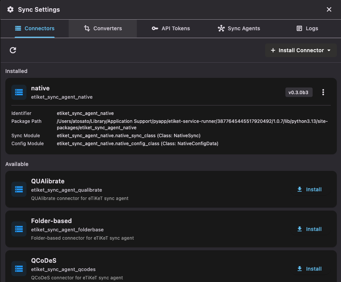The image size is (341, 282).
Task: Open the native connector three-dot menu
Action: tap(323, 92)
